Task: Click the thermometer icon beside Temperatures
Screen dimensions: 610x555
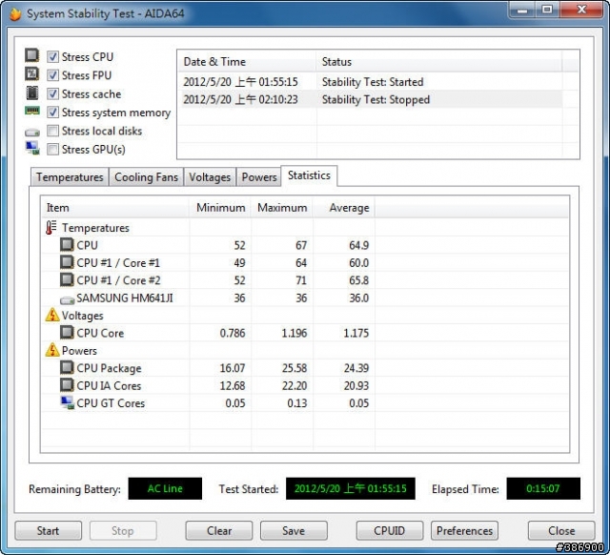Action: click(x=51, y=227)
